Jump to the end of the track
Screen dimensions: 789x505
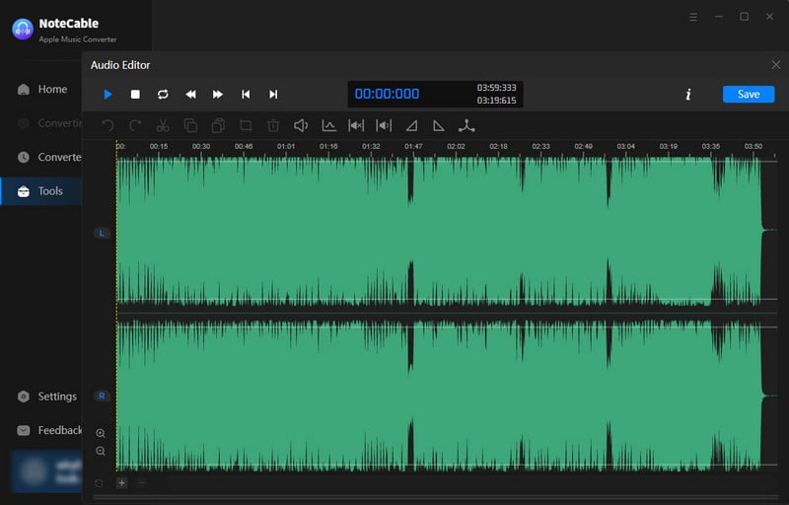[x=273, y=94]
